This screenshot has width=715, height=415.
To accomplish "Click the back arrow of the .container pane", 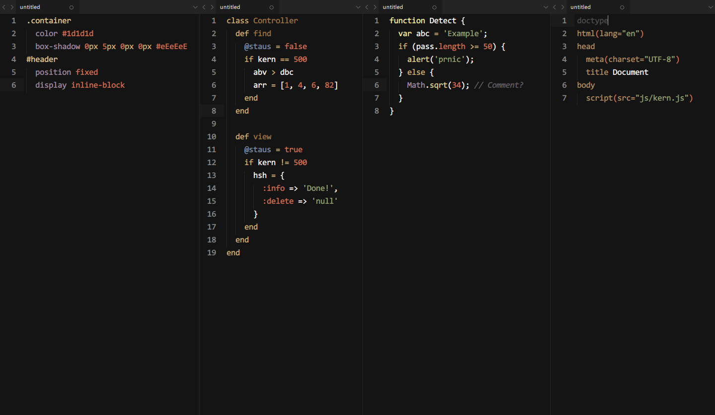I will tap(4, 7).
